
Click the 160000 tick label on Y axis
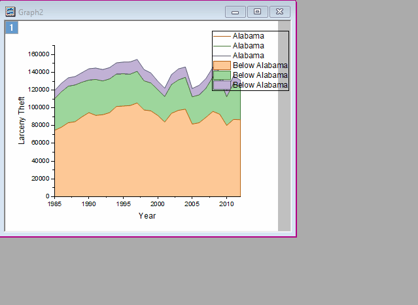tap(38, 54)
